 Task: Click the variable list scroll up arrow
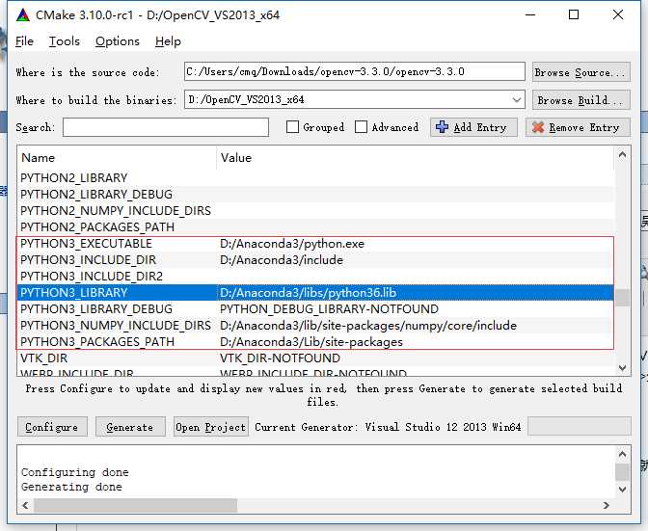point(622,155)
